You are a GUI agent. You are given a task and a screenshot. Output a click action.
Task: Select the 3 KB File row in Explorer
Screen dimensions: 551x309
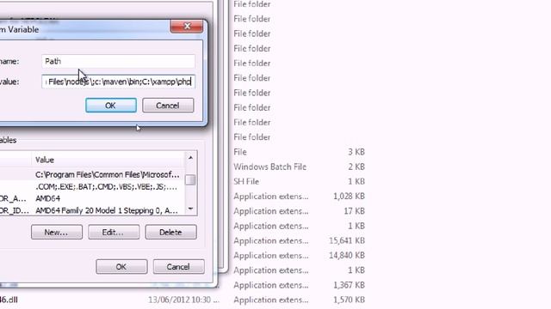(299, 152)
